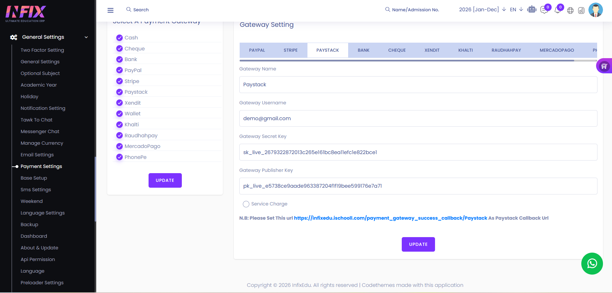The image size is (612, 293).
Task: Open the Paystack callback URL link
Action: pyautogui.click(x=390, y=218)
